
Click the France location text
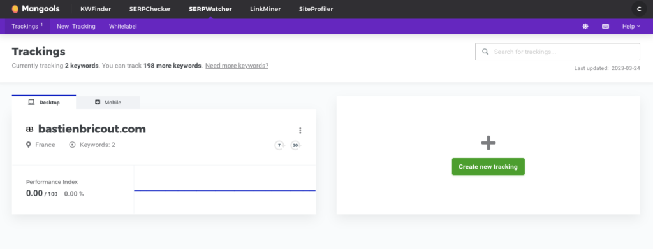[45, 145]
